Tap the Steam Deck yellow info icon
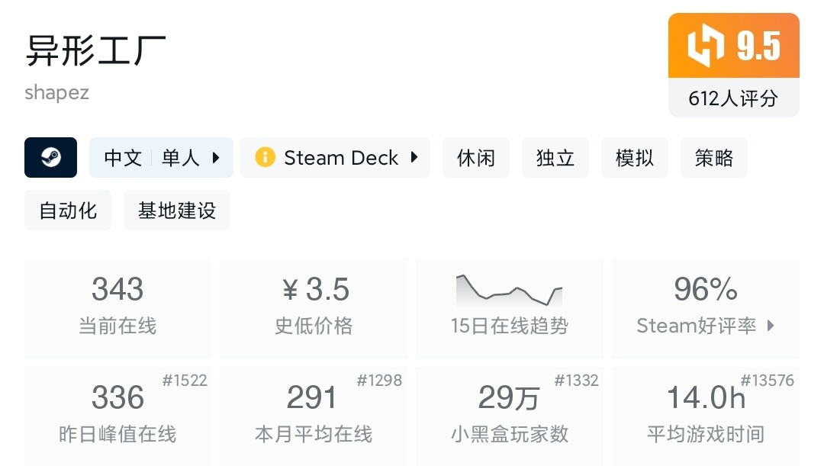Viewport: 824px width, 466px height. point(265,157)
